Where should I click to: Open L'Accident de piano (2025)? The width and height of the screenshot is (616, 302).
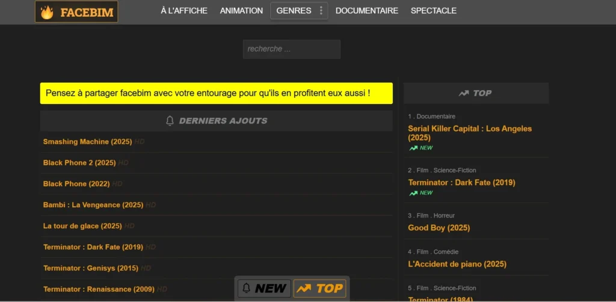coord(457,264)
